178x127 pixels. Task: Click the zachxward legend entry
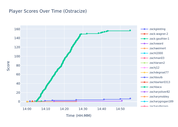(156, 44)
